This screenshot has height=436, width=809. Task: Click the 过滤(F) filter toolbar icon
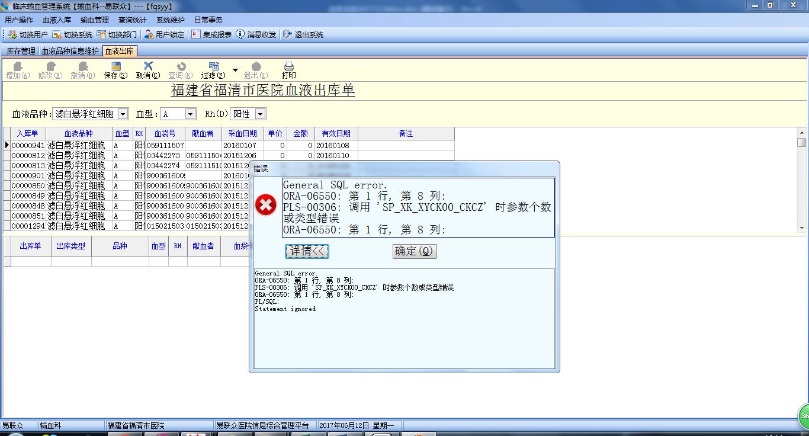click(x=213, y=70)
